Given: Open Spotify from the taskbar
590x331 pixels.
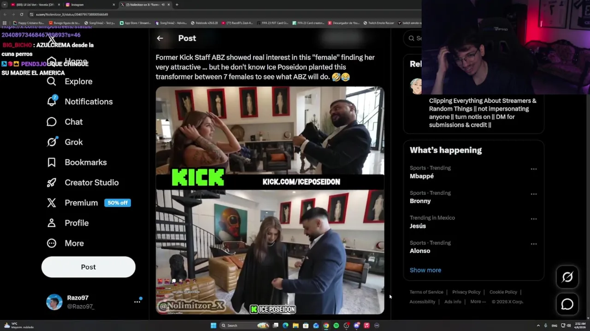Looking at the screenshot, I should coord(336,325).
